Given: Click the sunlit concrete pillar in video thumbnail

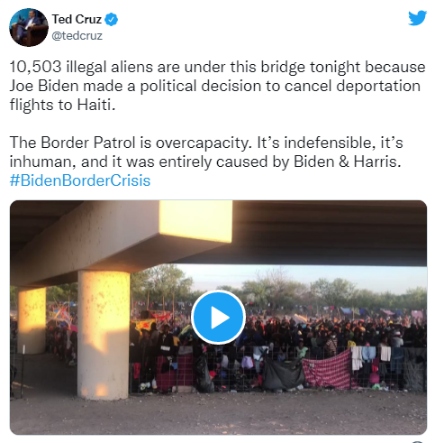Looking at the screenshot, I should coord(104,334).
